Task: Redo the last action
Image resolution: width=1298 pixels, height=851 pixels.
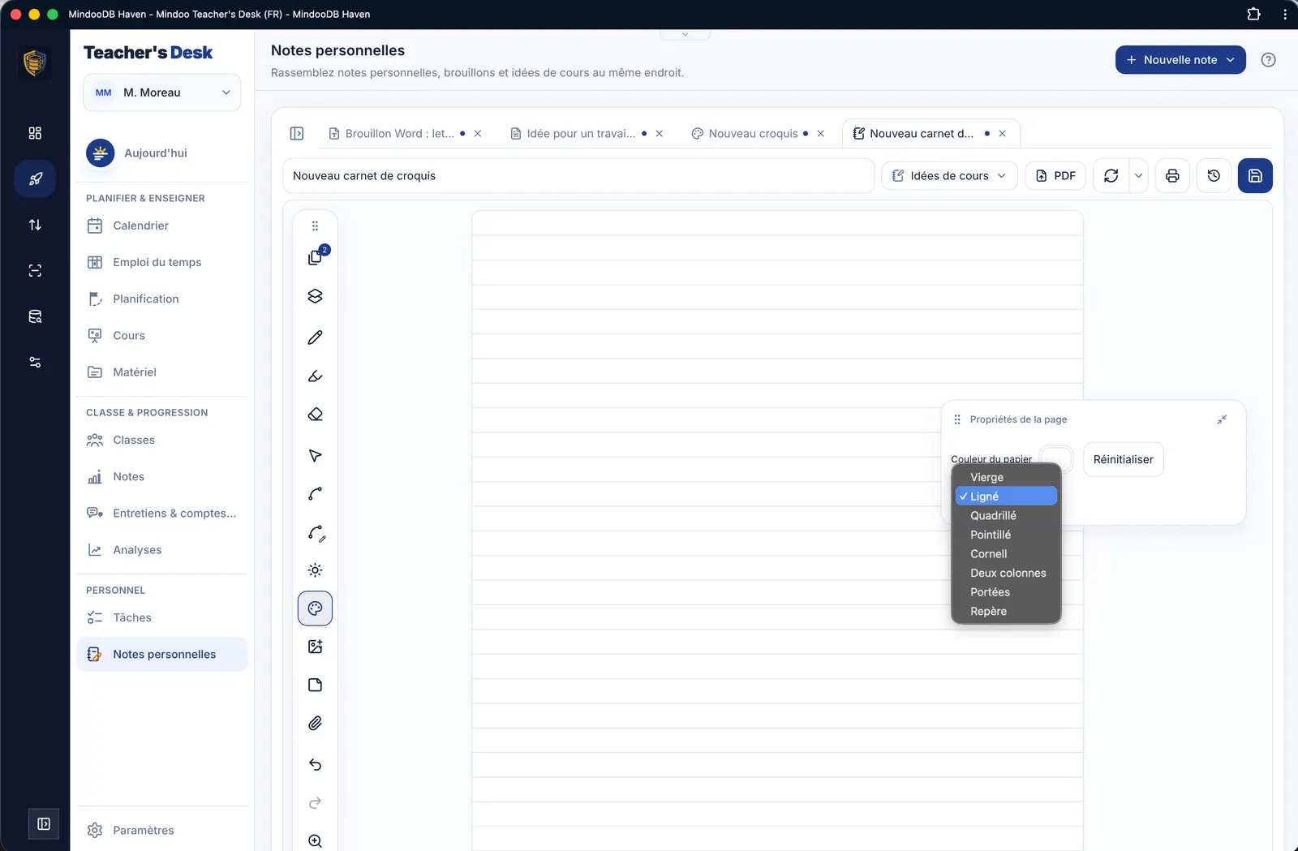Action: [x=316, y=802]
